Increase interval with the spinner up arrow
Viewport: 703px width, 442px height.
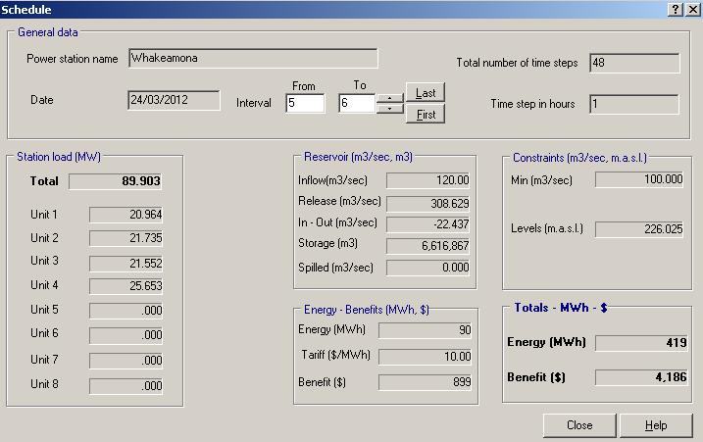(x=389, y=98)
